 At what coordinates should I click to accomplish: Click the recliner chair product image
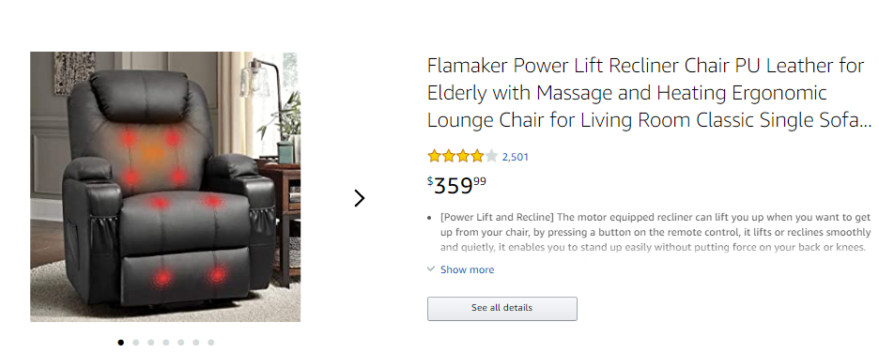pyautogui.click(x=165, y=187)
